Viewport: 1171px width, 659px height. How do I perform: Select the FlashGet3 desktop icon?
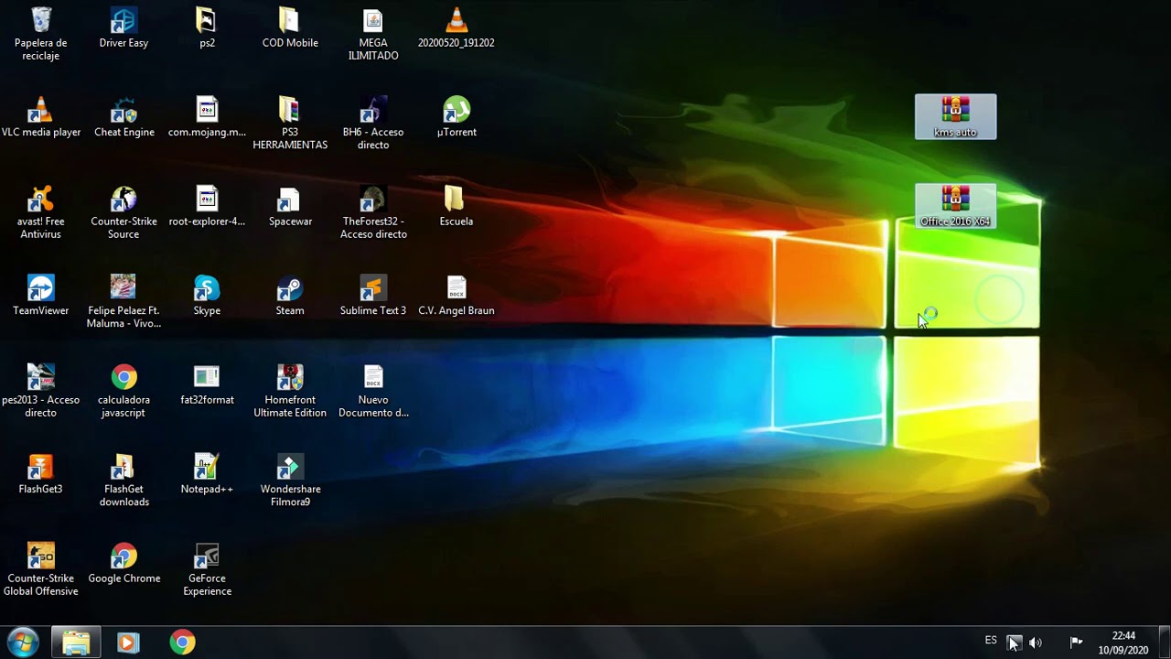[41, 473]
